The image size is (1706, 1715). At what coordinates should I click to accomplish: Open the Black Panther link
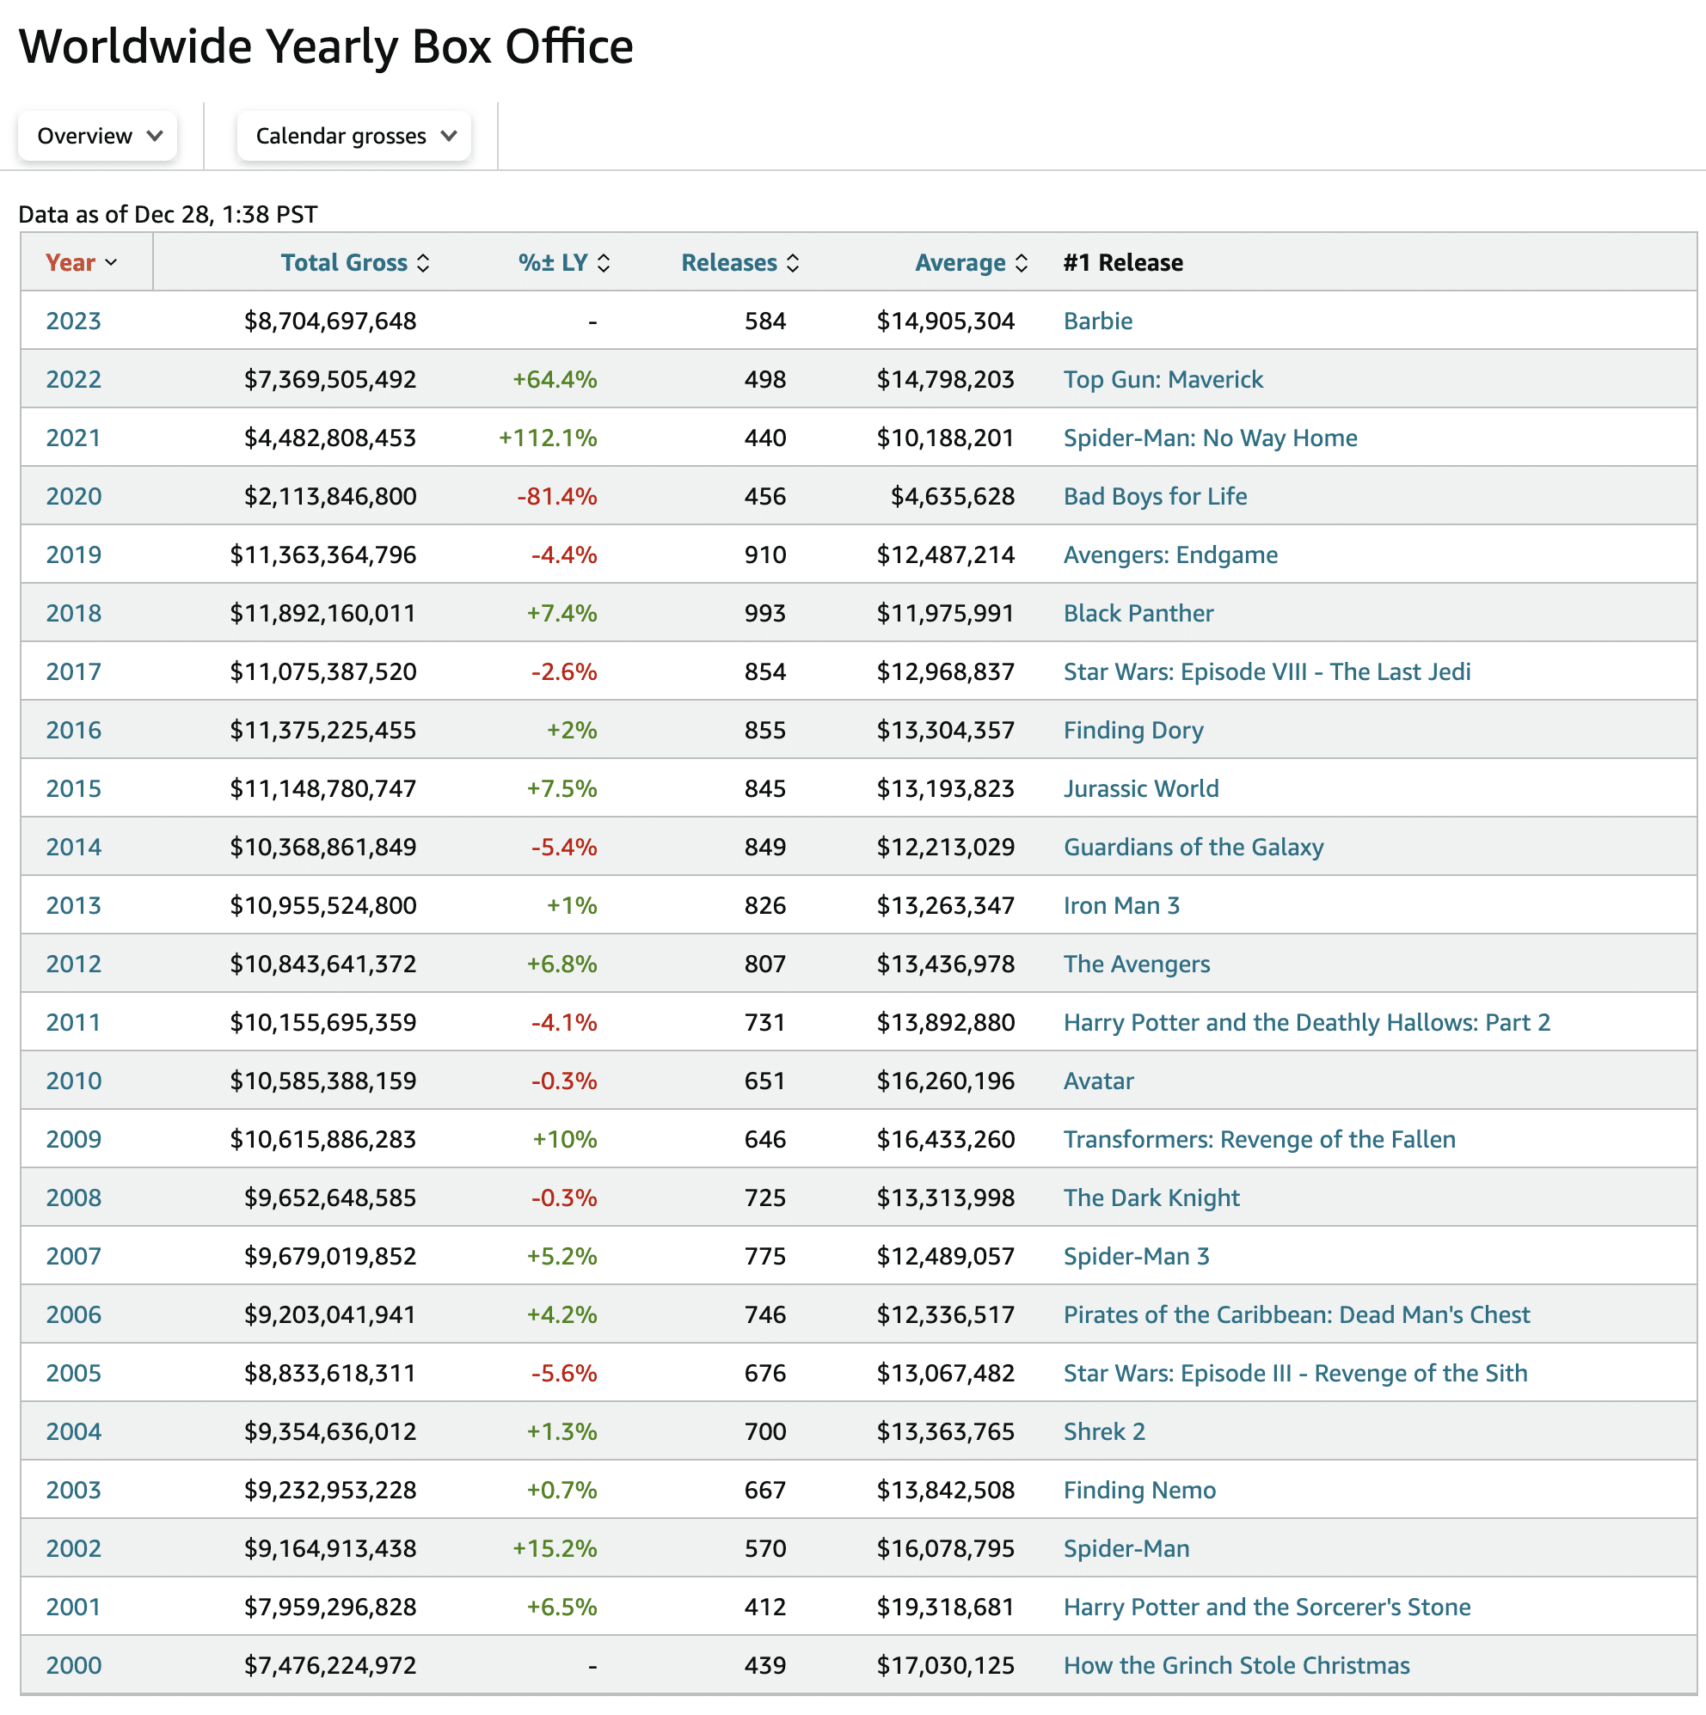[1138, 614]
